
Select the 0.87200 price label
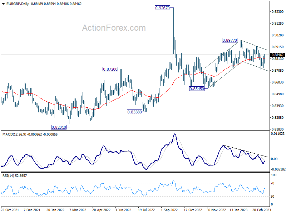click(110, 69)
